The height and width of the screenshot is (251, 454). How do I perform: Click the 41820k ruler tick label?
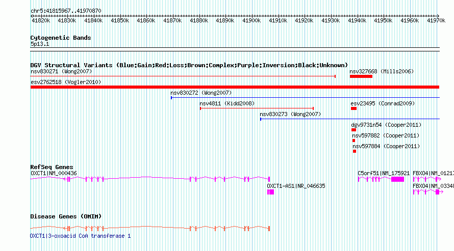[x=41, y=20]
